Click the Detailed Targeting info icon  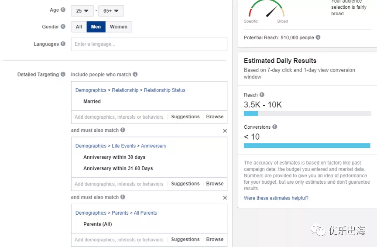point(63,75)
